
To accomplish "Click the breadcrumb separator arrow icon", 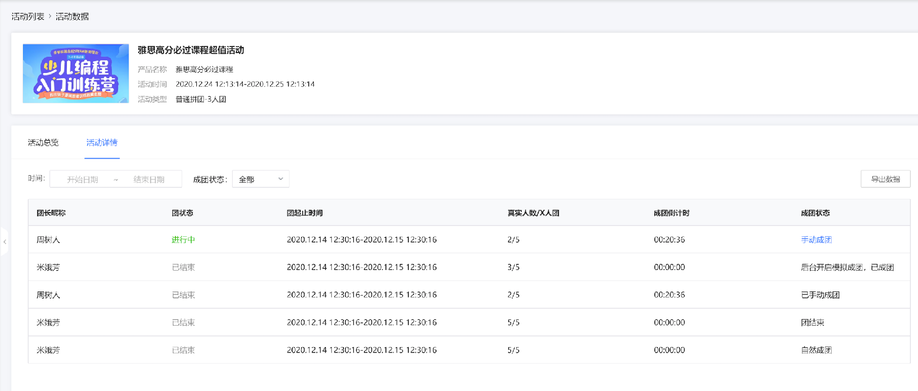I will pyautogui.click(x=50, y=16).
